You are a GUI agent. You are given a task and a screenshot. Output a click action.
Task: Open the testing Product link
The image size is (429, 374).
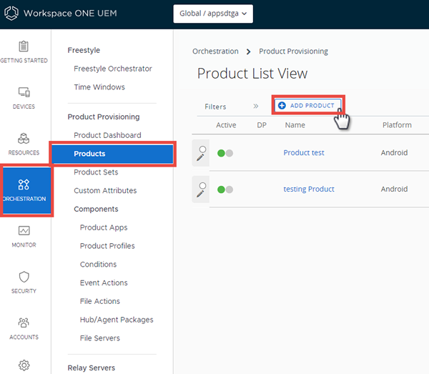click(309, 189)
